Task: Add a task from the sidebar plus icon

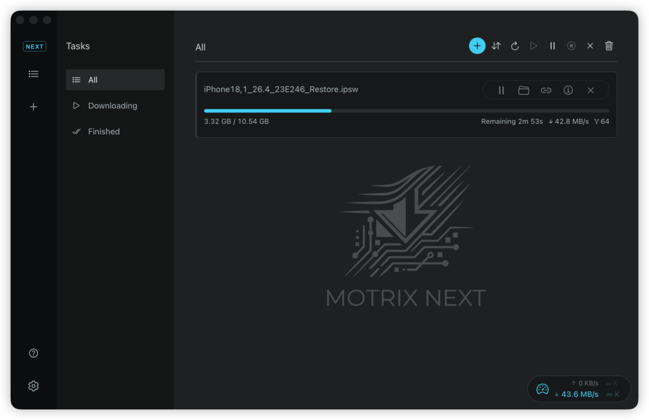Action: tap(33, 106)
